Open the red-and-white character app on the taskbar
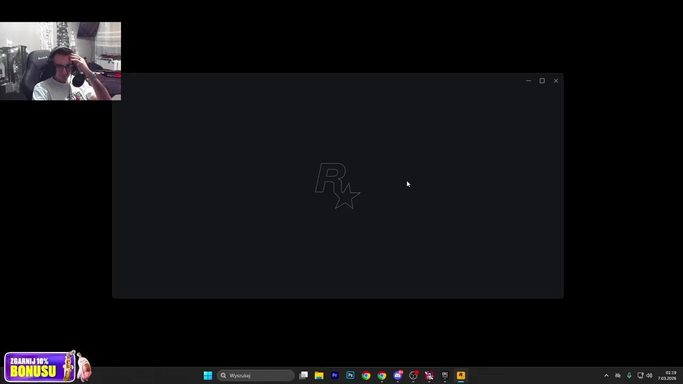Viewport: 683px width, 384px height. (x=429, y=375)
